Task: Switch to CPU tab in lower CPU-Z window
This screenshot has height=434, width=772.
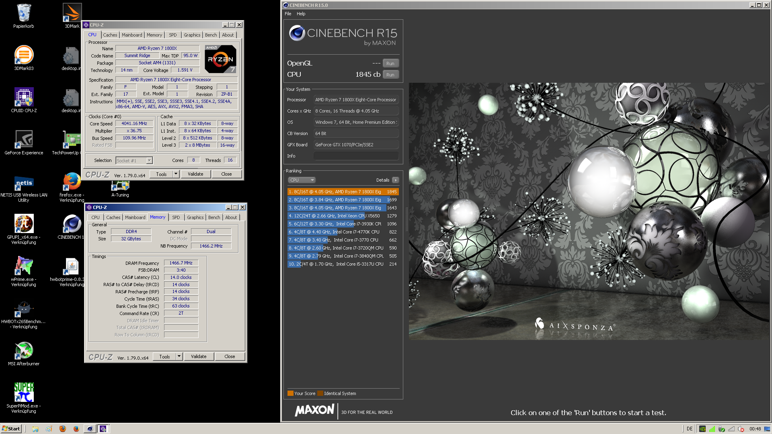Action: [x=95, y=217]
